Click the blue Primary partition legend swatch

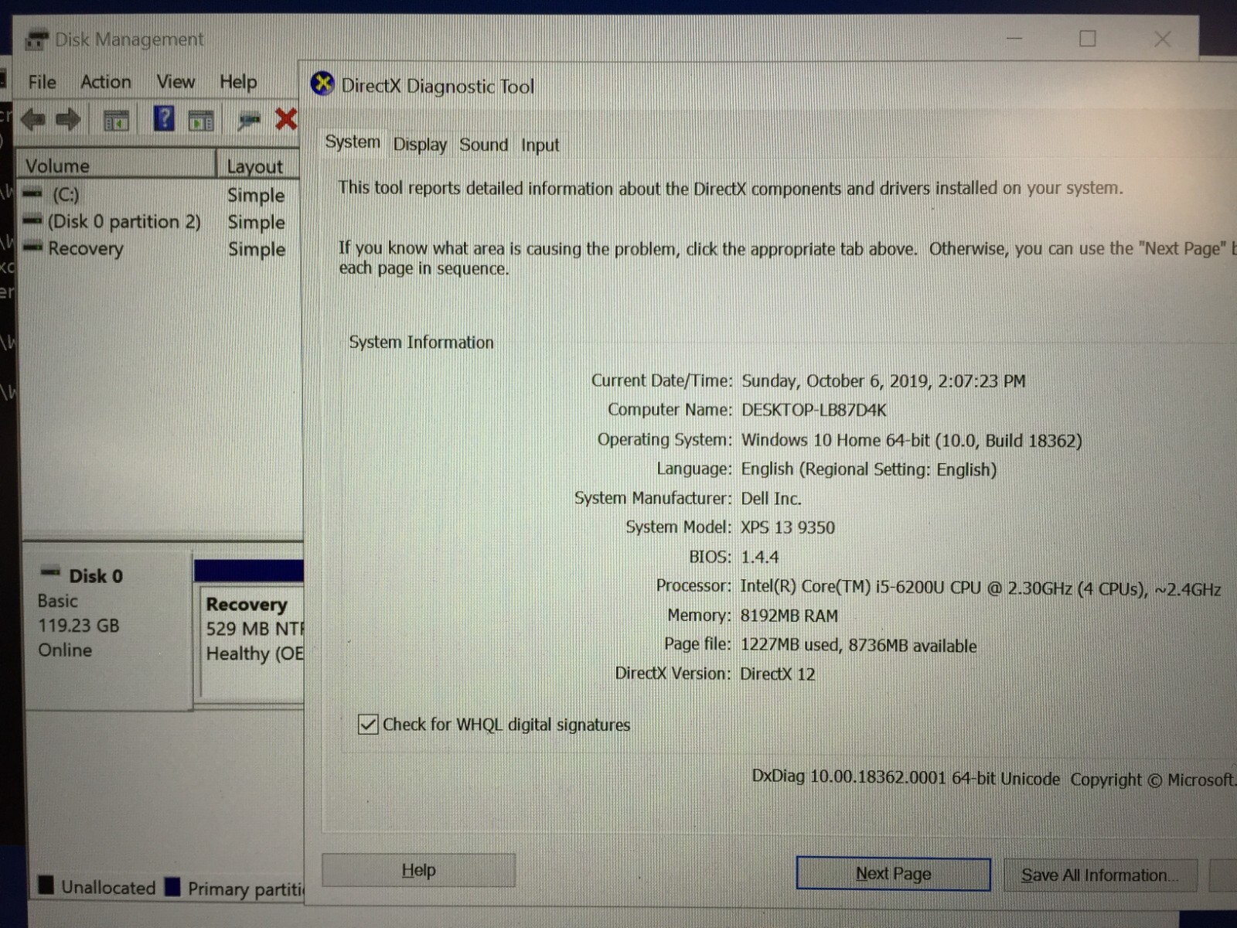tap(172, 886)
